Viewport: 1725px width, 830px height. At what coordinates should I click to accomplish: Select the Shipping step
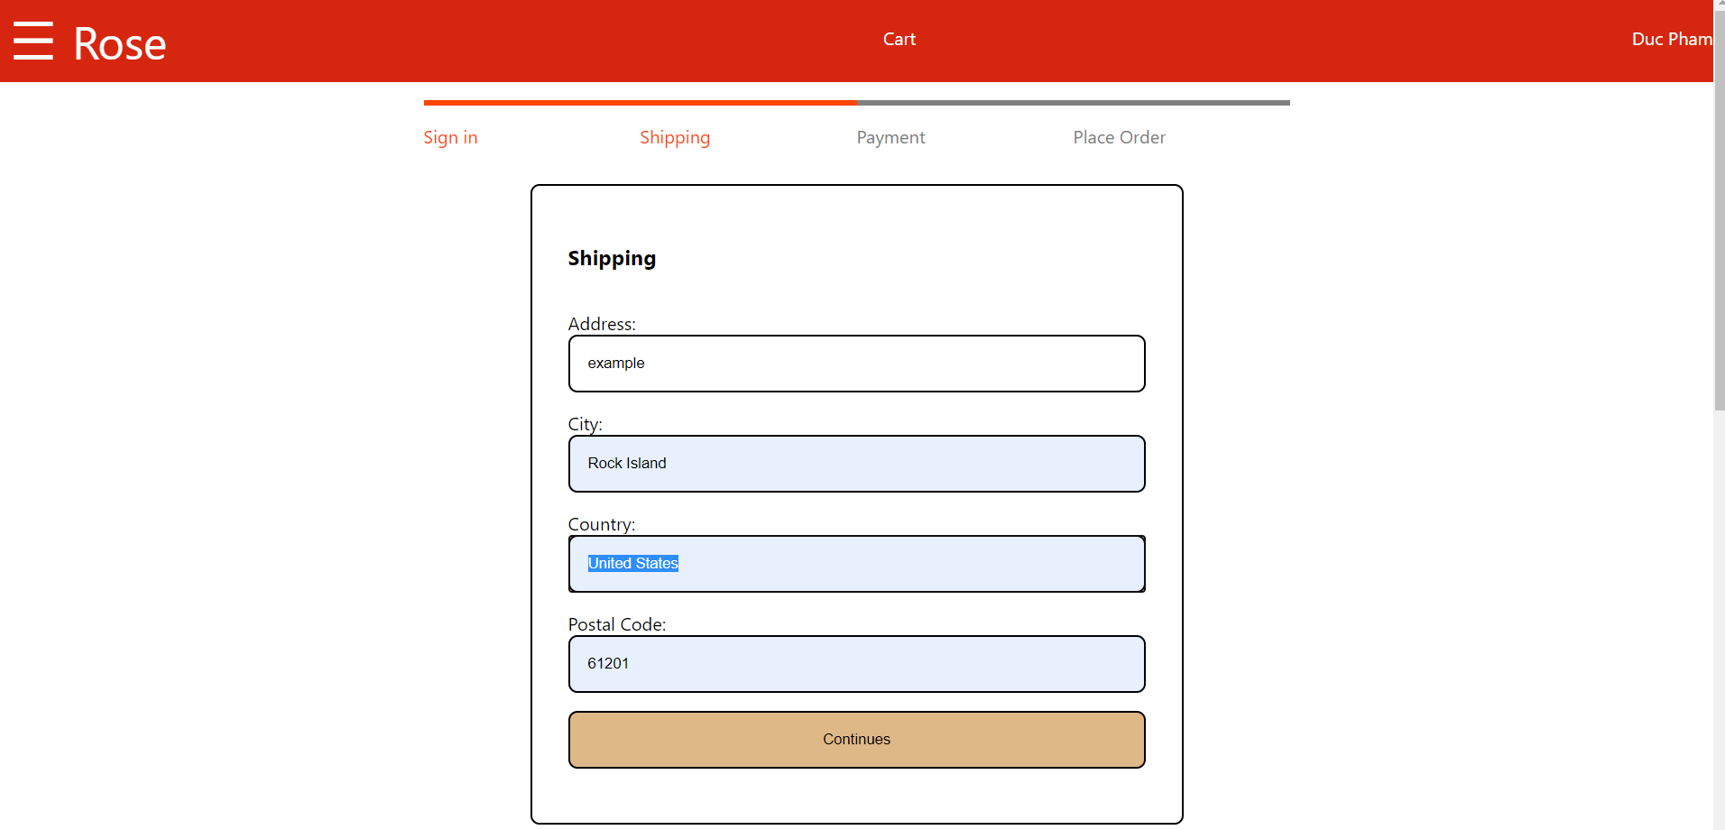(x=675, y=137)
